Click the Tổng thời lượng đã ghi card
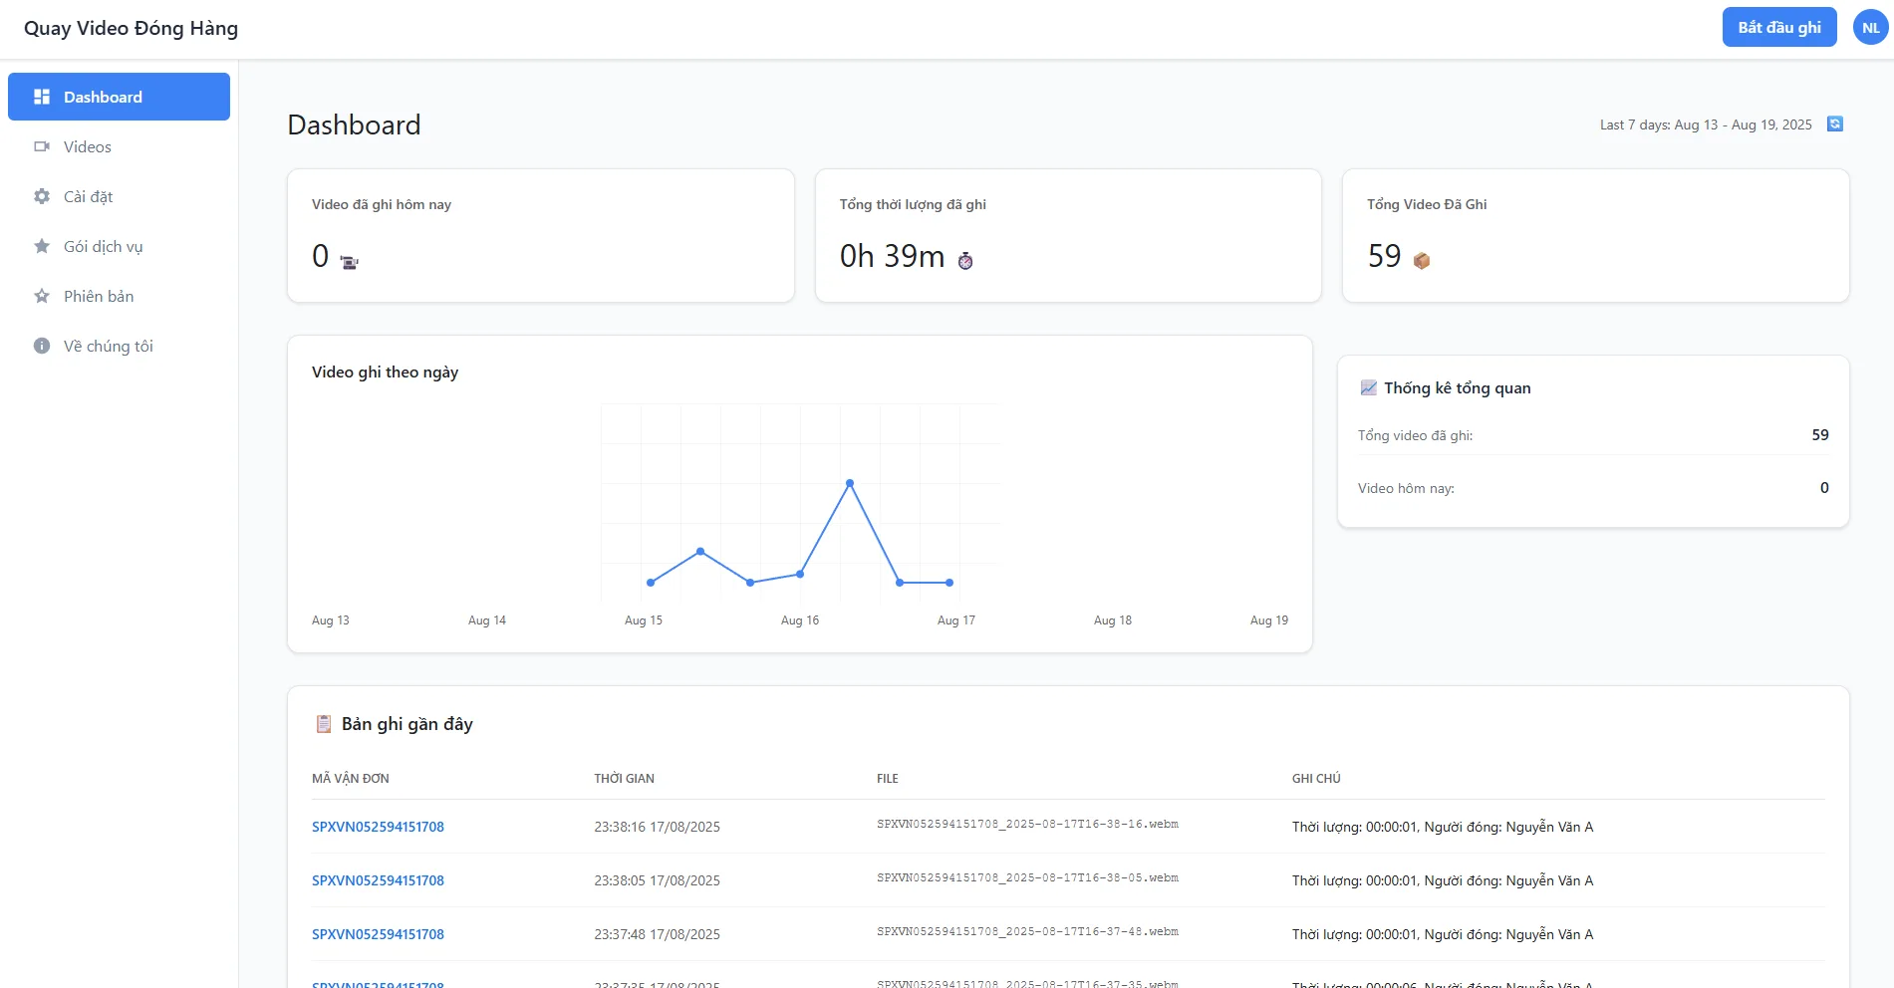This screenshot has height=988, width=1894. tap(1068, 235)
